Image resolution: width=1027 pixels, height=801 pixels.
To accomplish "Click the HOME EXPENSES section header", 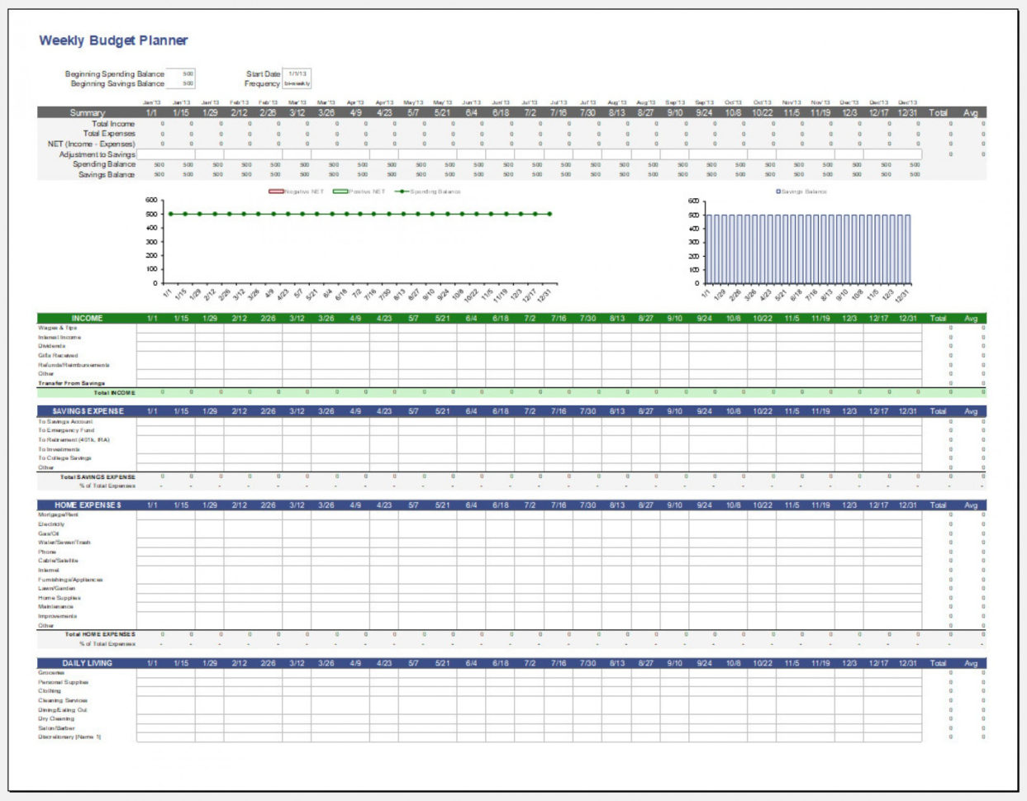I will pos(88,505).
